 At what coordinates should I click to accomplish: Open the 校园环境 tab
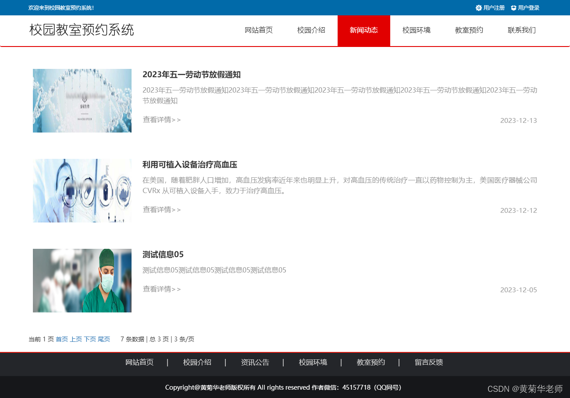tap(416, 30)
